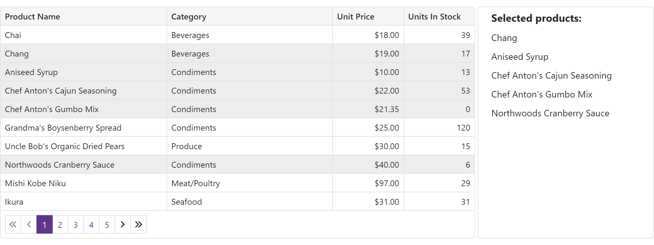Sort grid by Category column header
This screenshot has width=654, height=245.
point(189,17)
